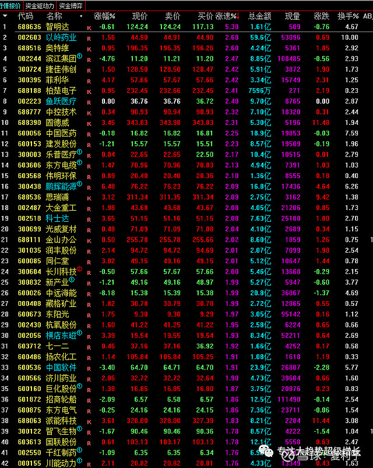Sort by the 买价 column header
The width and height of the screenshot is (373, 468).
205,16
